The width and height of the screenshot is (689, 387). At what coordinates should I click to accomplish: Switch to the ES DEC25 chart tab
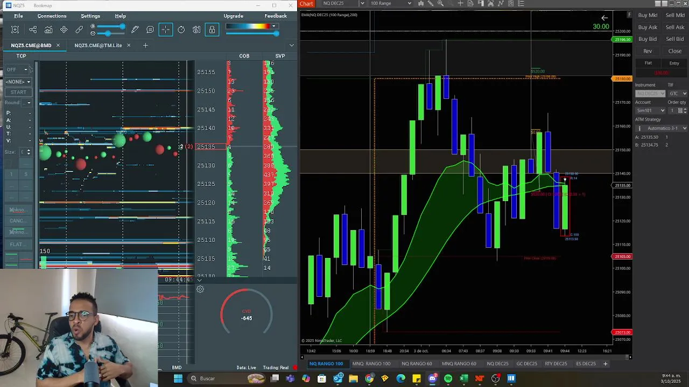point(586,364)
